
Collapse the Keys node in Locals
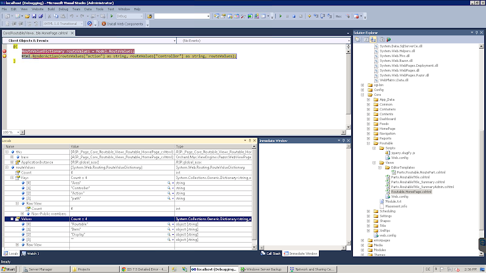(x=12, y=178)
